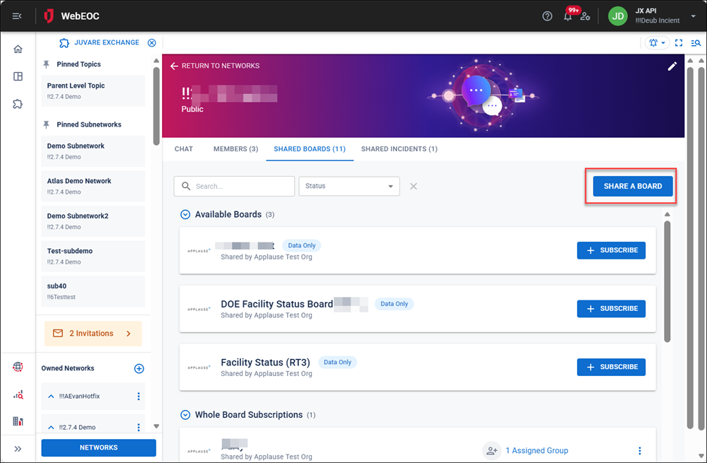
Task: Open !!!AEvanHotfix three-dot options menu
Action: [x=139, y=397]
